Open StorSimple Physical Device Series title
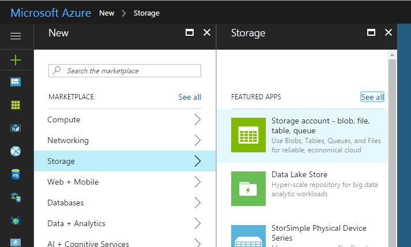411x247 pixels. (319, 233)
